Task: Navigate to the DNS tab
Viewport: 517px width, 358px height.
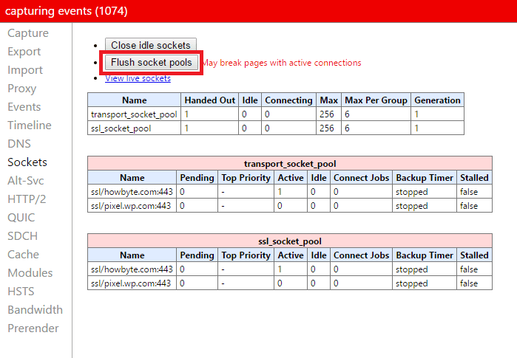Action: 19,144
